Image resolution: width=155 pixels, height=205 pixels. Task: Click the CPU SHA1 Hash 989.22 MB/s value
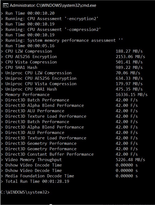(129, 68)
